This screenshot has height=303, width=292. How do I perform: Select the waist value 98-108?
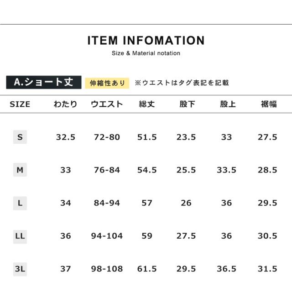tap(107, 269)
